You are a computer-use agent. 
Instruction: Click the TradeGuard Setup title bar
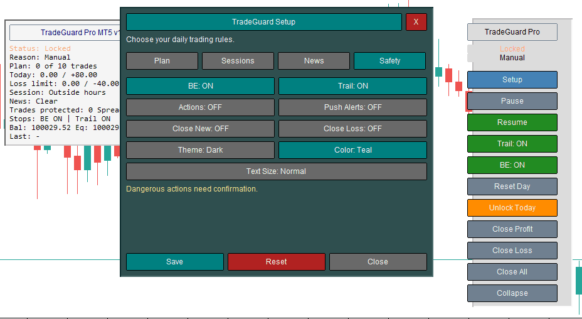point(264,22)
